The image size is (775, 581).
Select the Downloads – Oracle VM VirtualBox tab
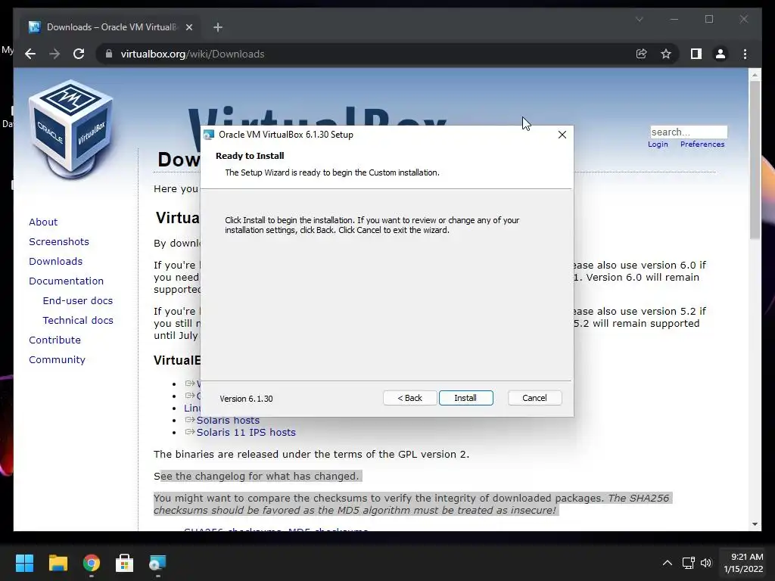[110, 27]
